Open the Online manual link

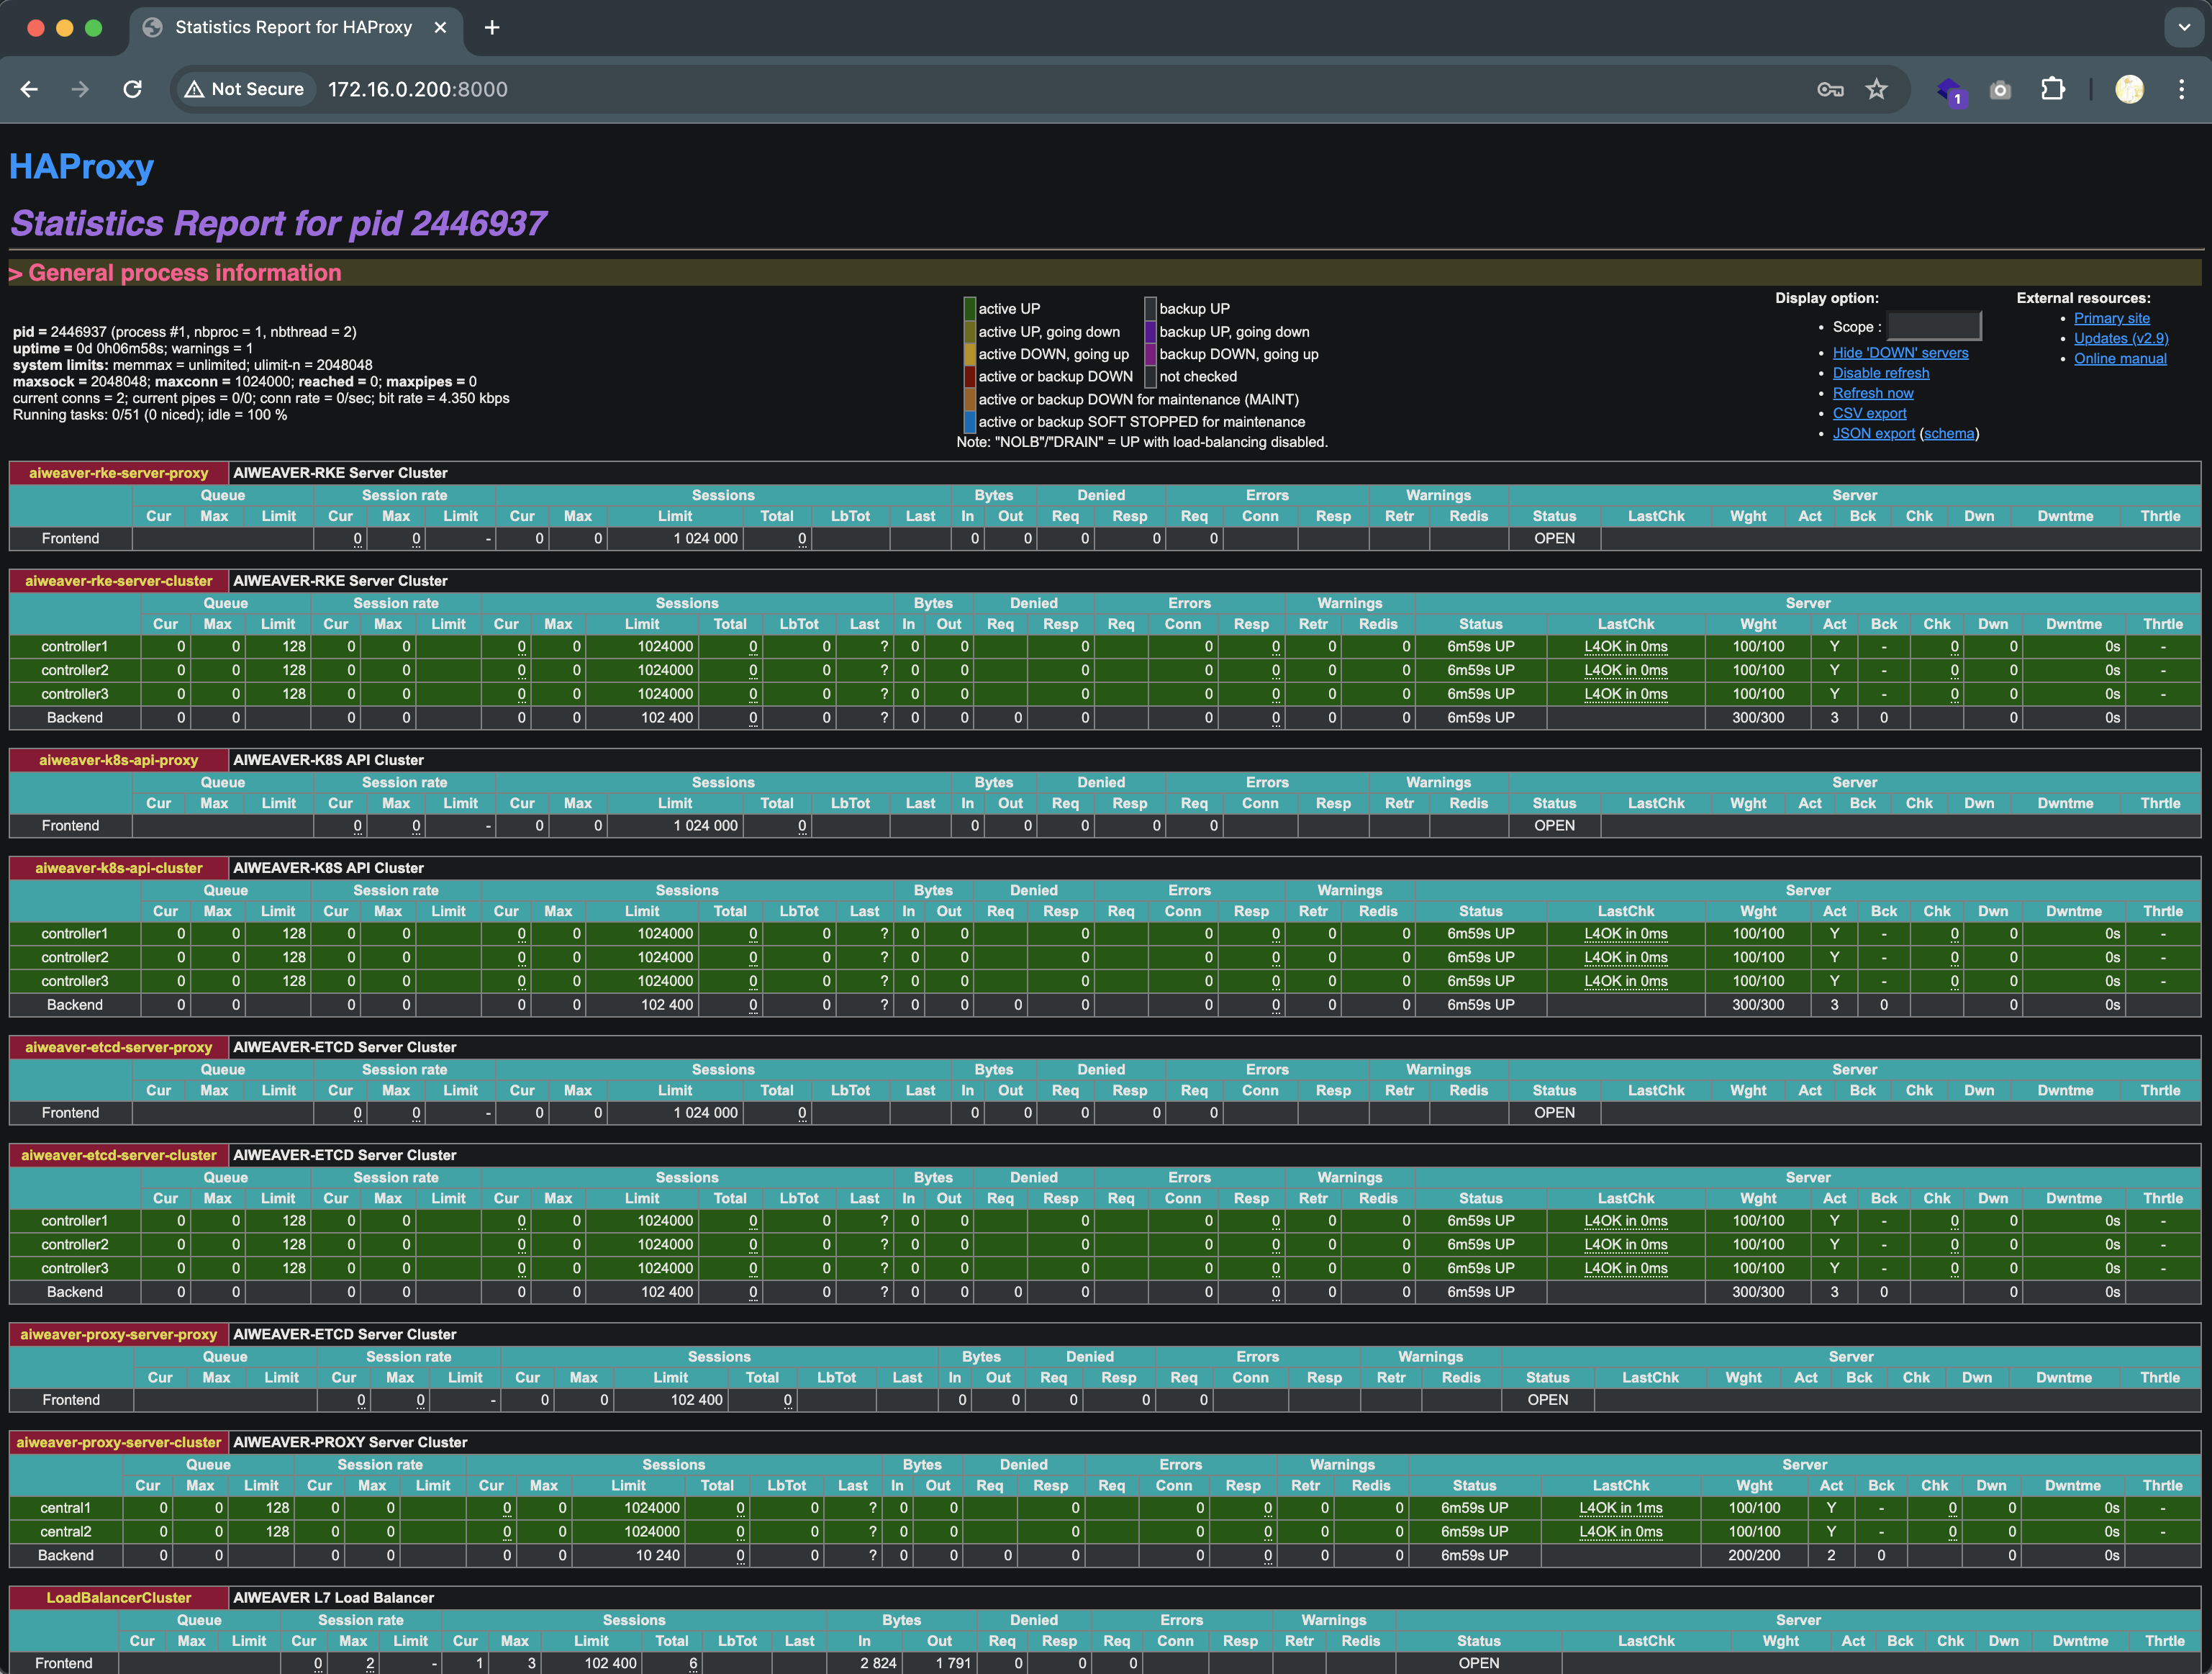point(2120,358)
